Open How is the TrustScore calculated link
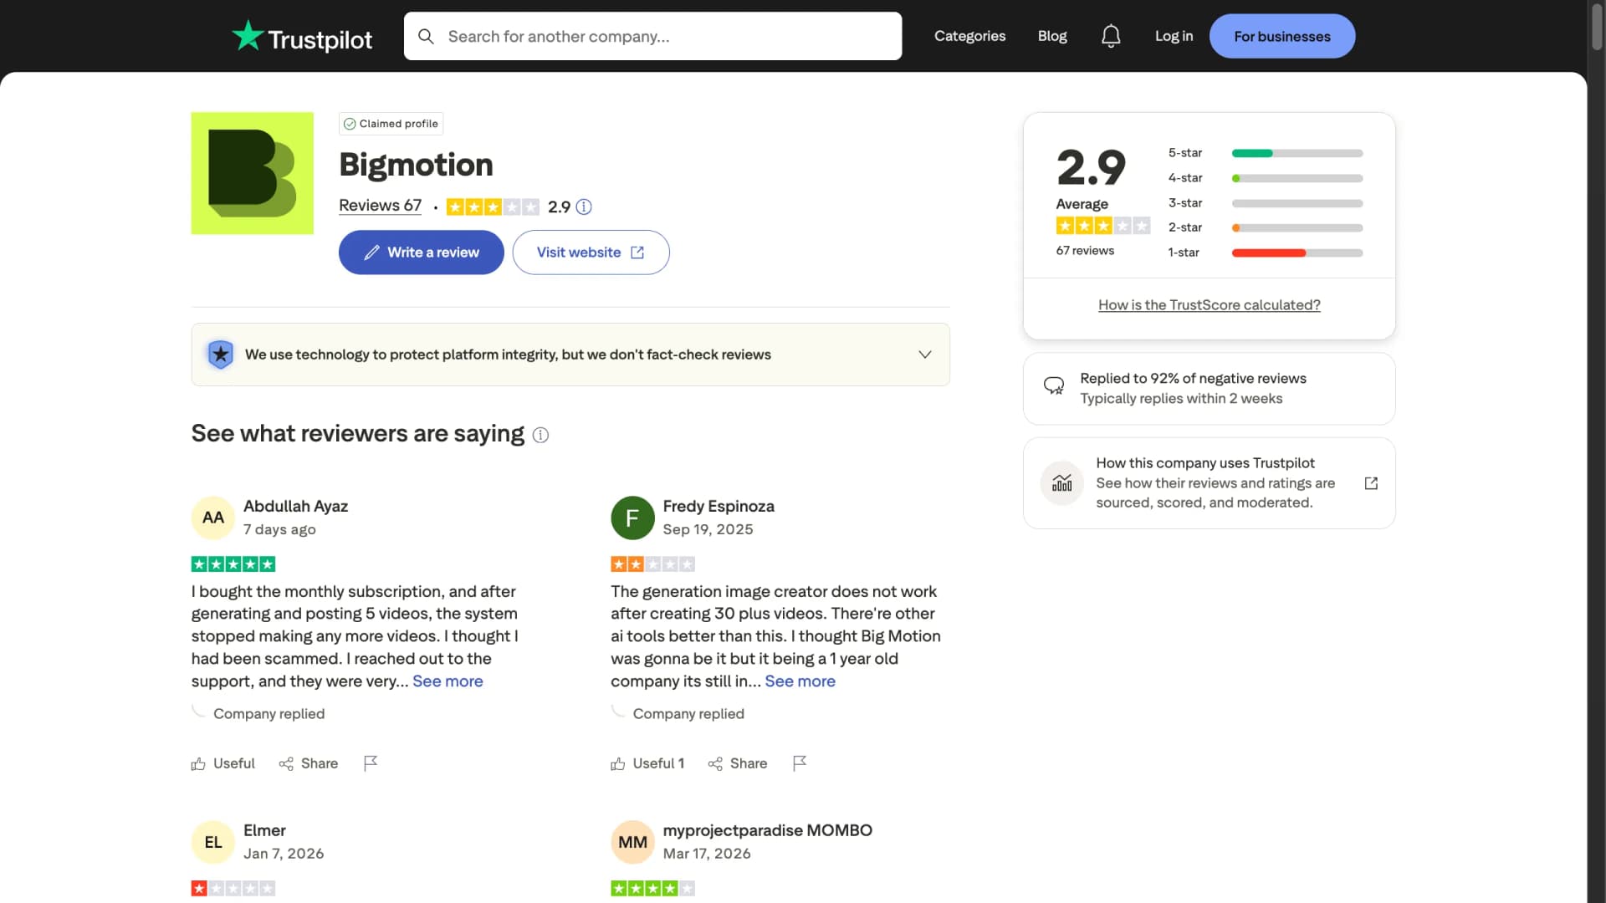The image size is (1606, 903). 1209,304
